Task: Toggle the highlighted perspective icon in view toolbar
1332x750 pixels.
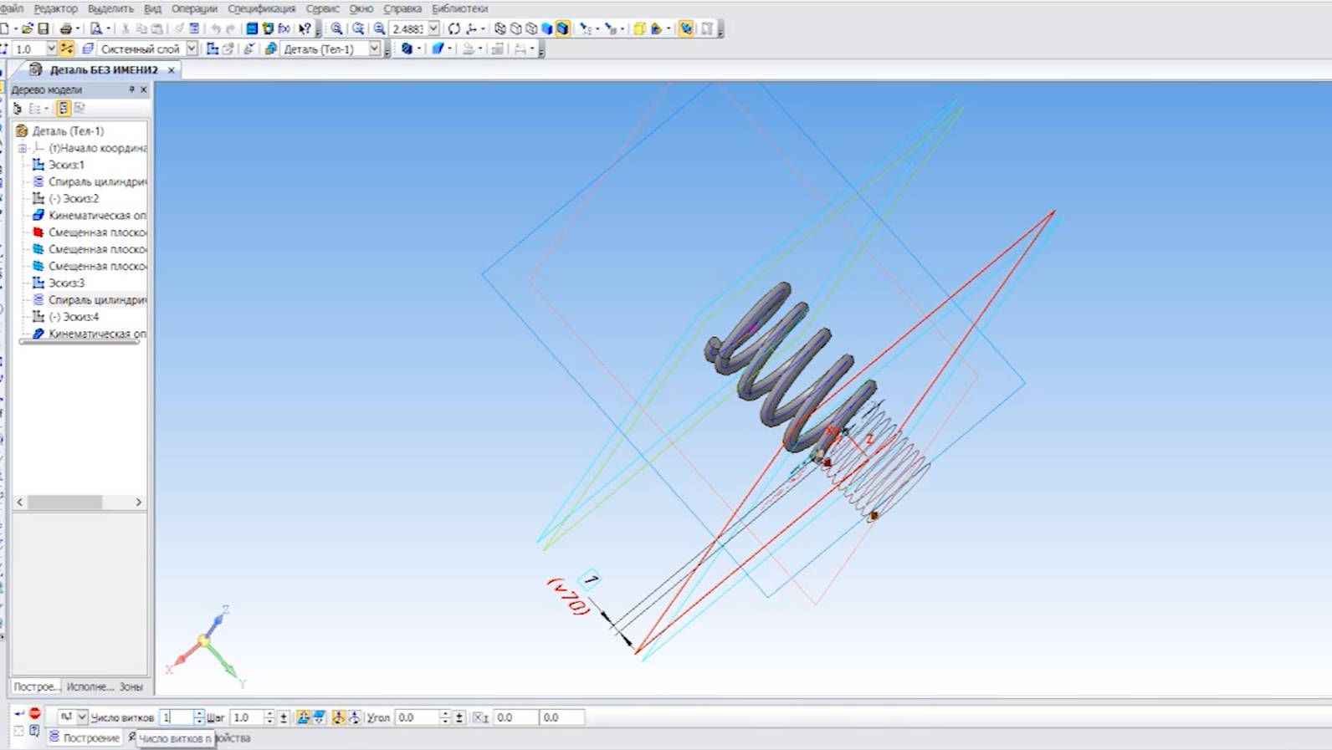Action: pyautogui.click(x=686, y=28)
